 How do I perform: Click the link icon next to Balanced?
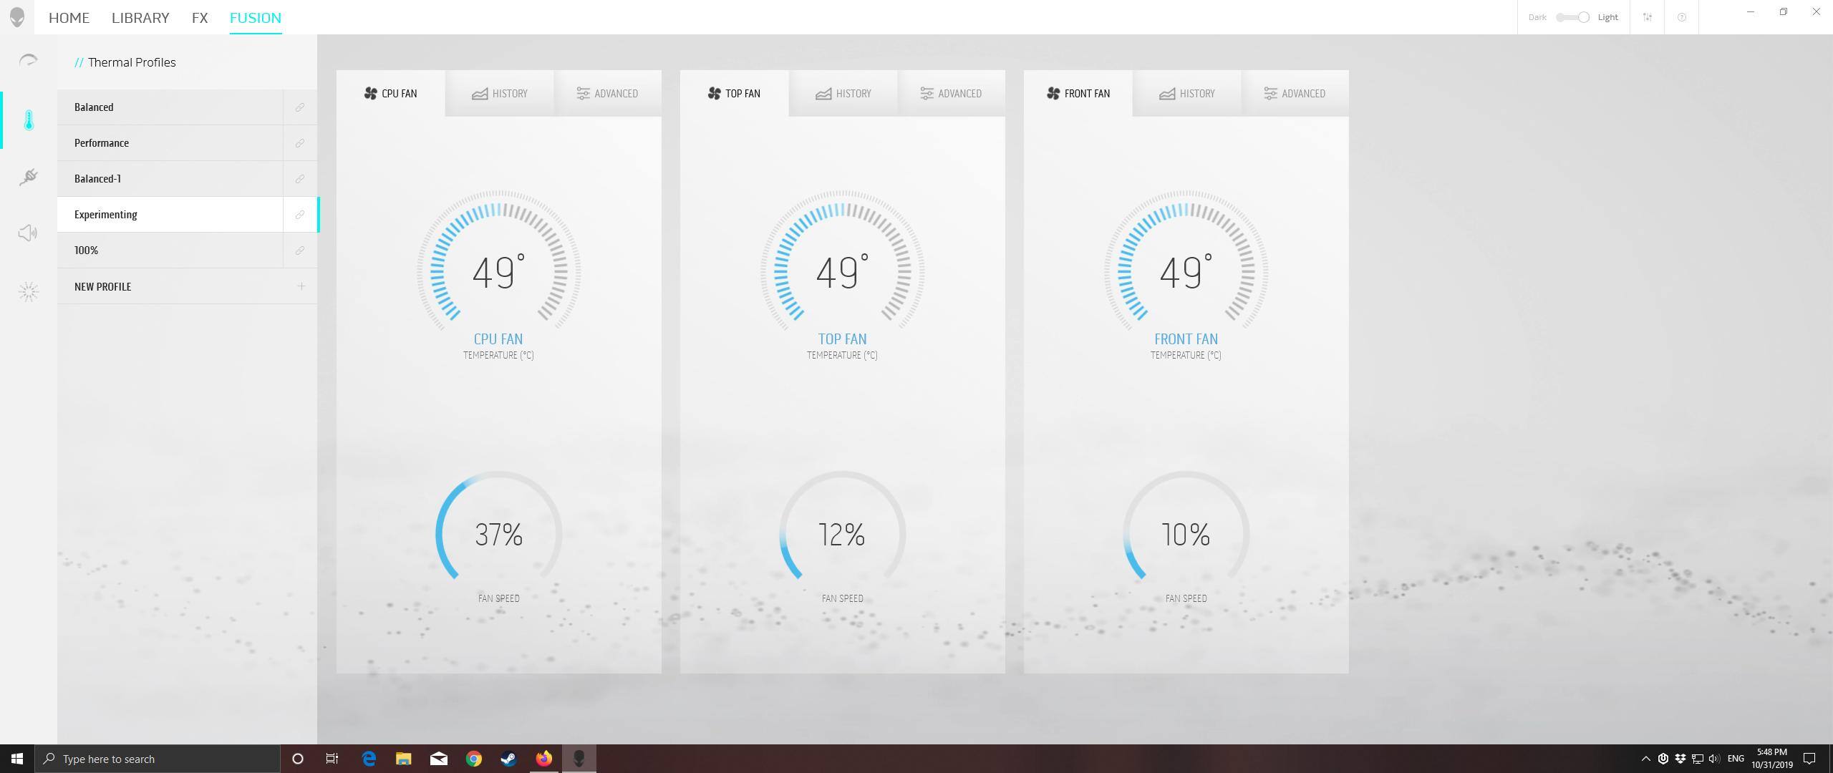300,107
